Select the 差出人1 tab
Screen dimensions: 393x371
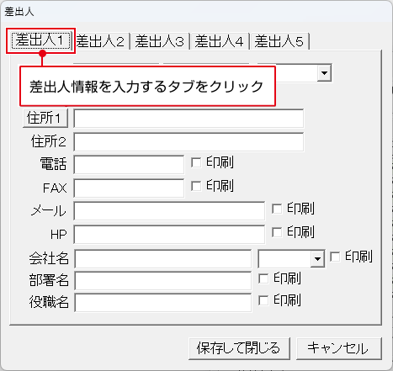coord(41,41)
